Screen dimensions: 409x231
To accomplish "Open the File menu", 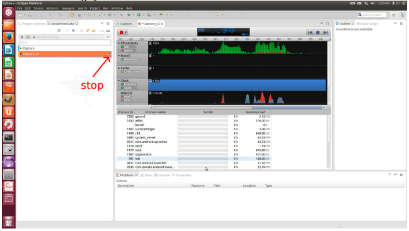I will tap(20, 8).
